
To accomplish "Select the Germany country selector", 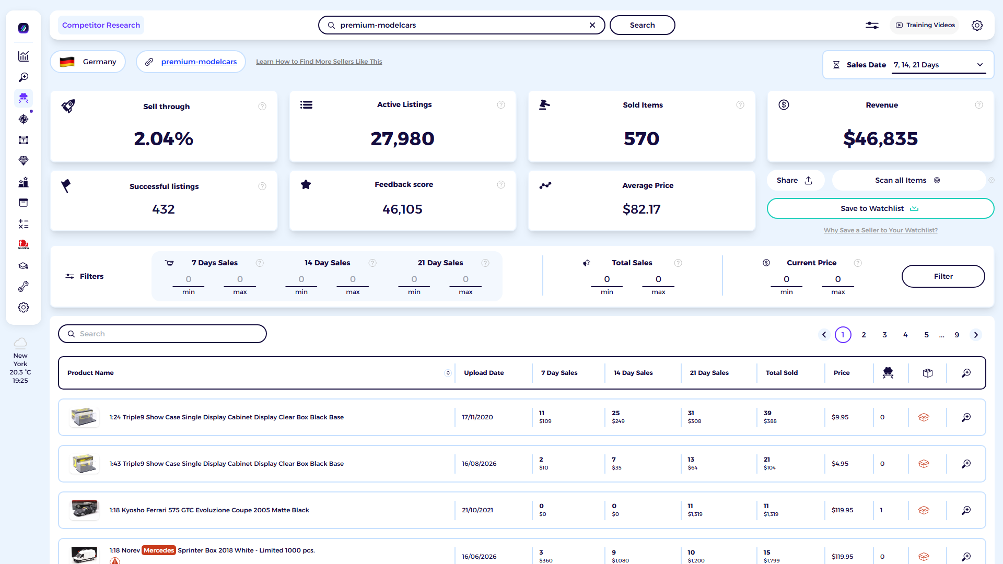I will coord(88,62).
